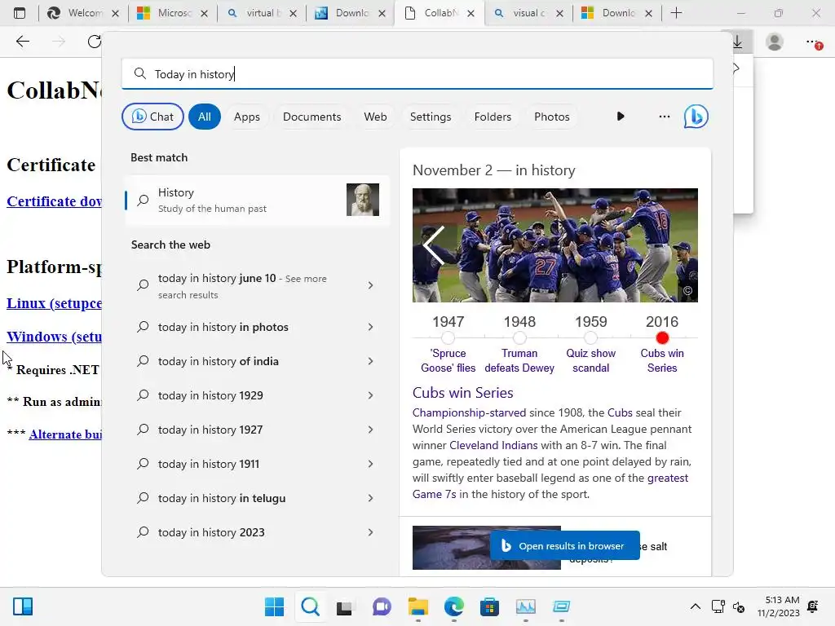The image size is (835, 626).
Task: Expand 'today in history june 10' suggestion arrow
Action: 371,286
